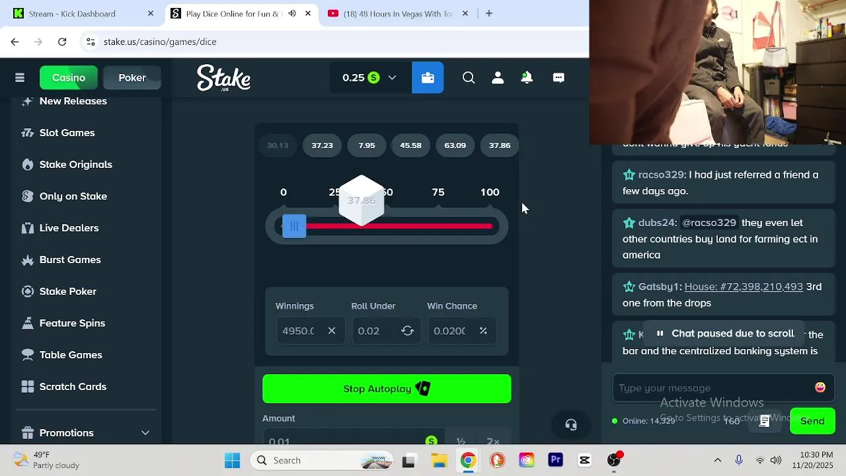Open Scratch Cards category
The height and width of the screenshot is (476, 846).
[73, 387]
